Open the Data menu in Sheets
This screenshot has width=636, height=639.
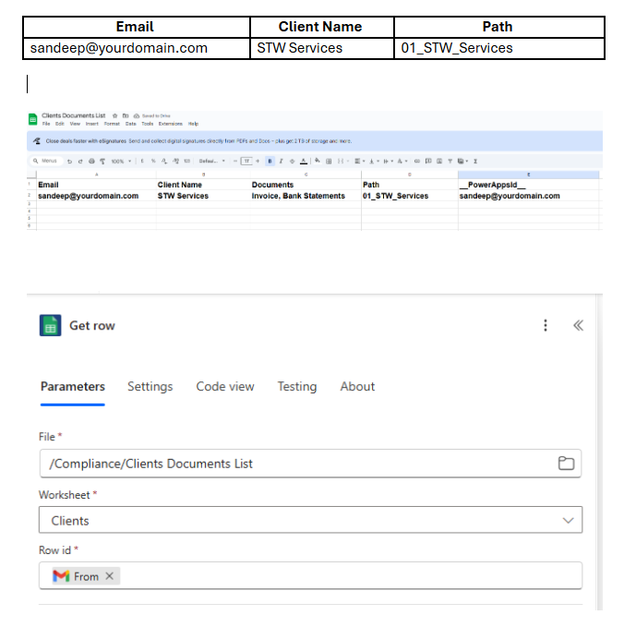[x=131, y=124]
